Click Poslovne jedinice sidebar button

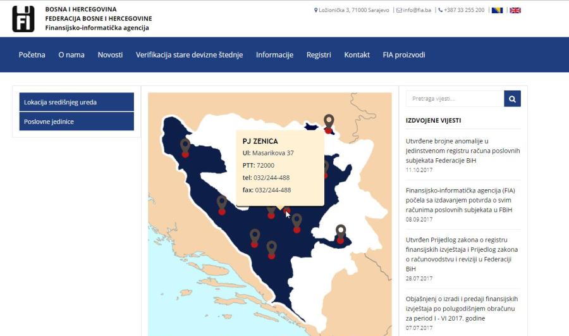76,121
